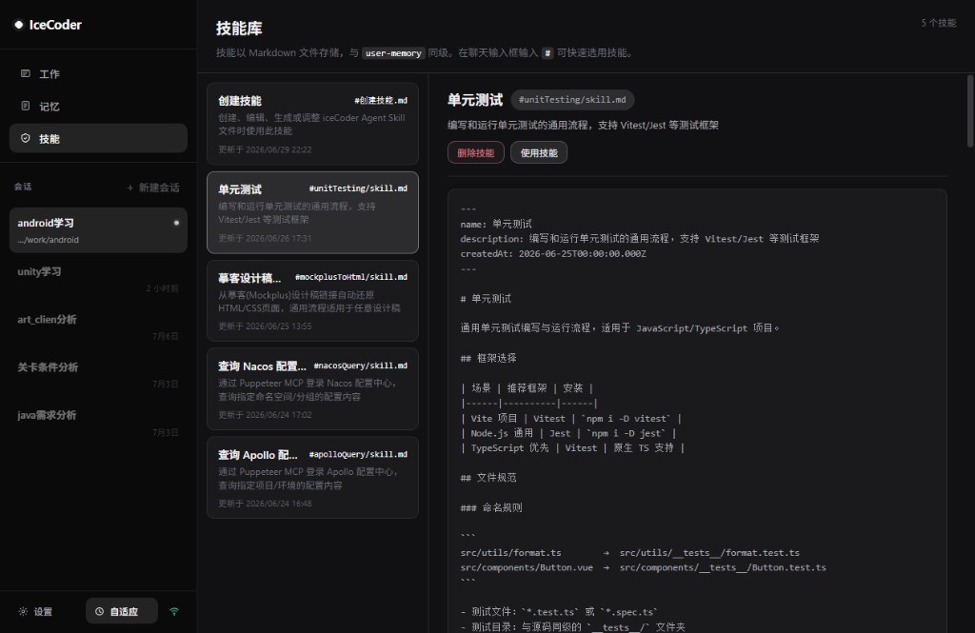Viewport: 975px width, 633px height.
Task: Select the 创建技能 skill card
Action: pos(312,124)
